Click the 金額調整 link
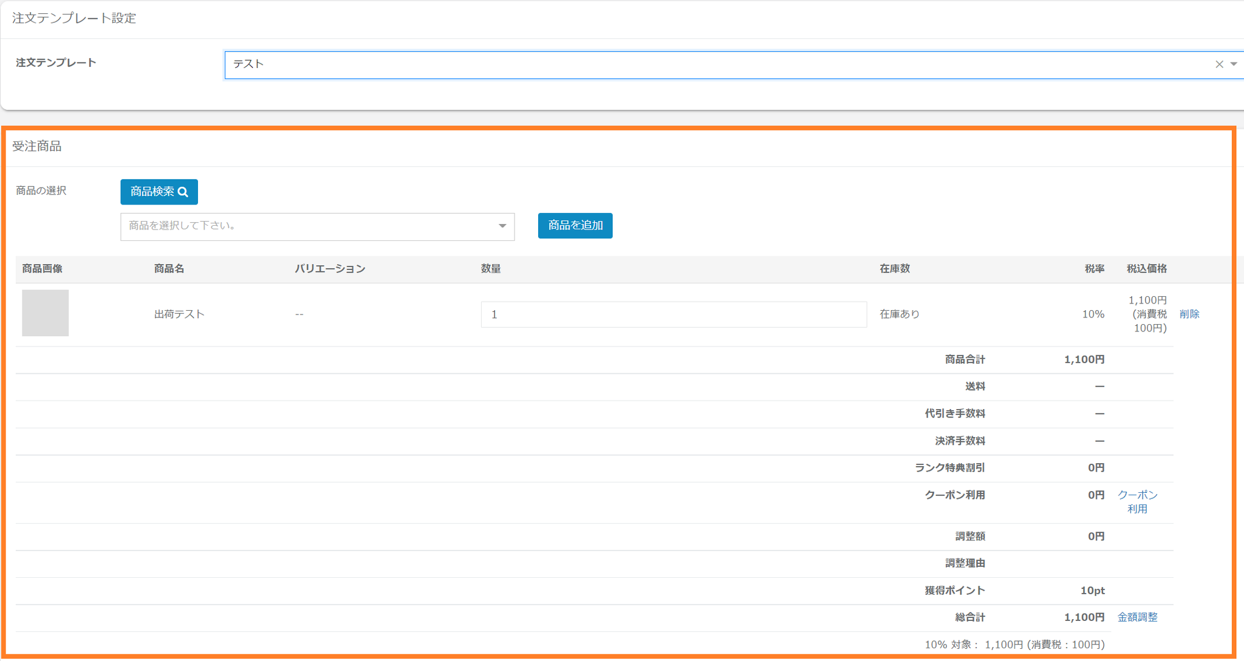The image size is (1244, 661). [x=1137, y=617]
